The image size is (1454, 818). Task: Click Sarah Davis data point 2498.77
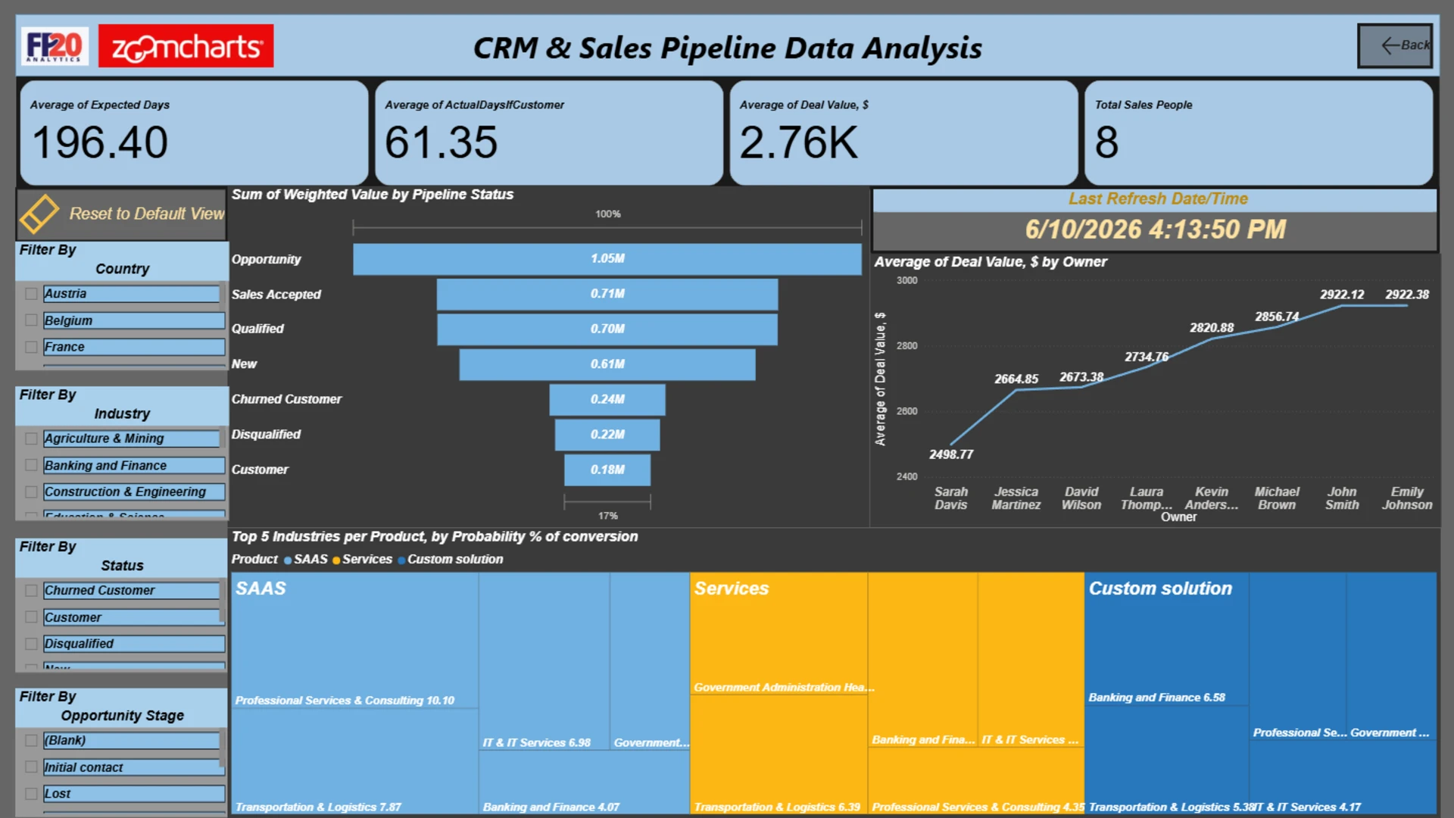(951, 444)
